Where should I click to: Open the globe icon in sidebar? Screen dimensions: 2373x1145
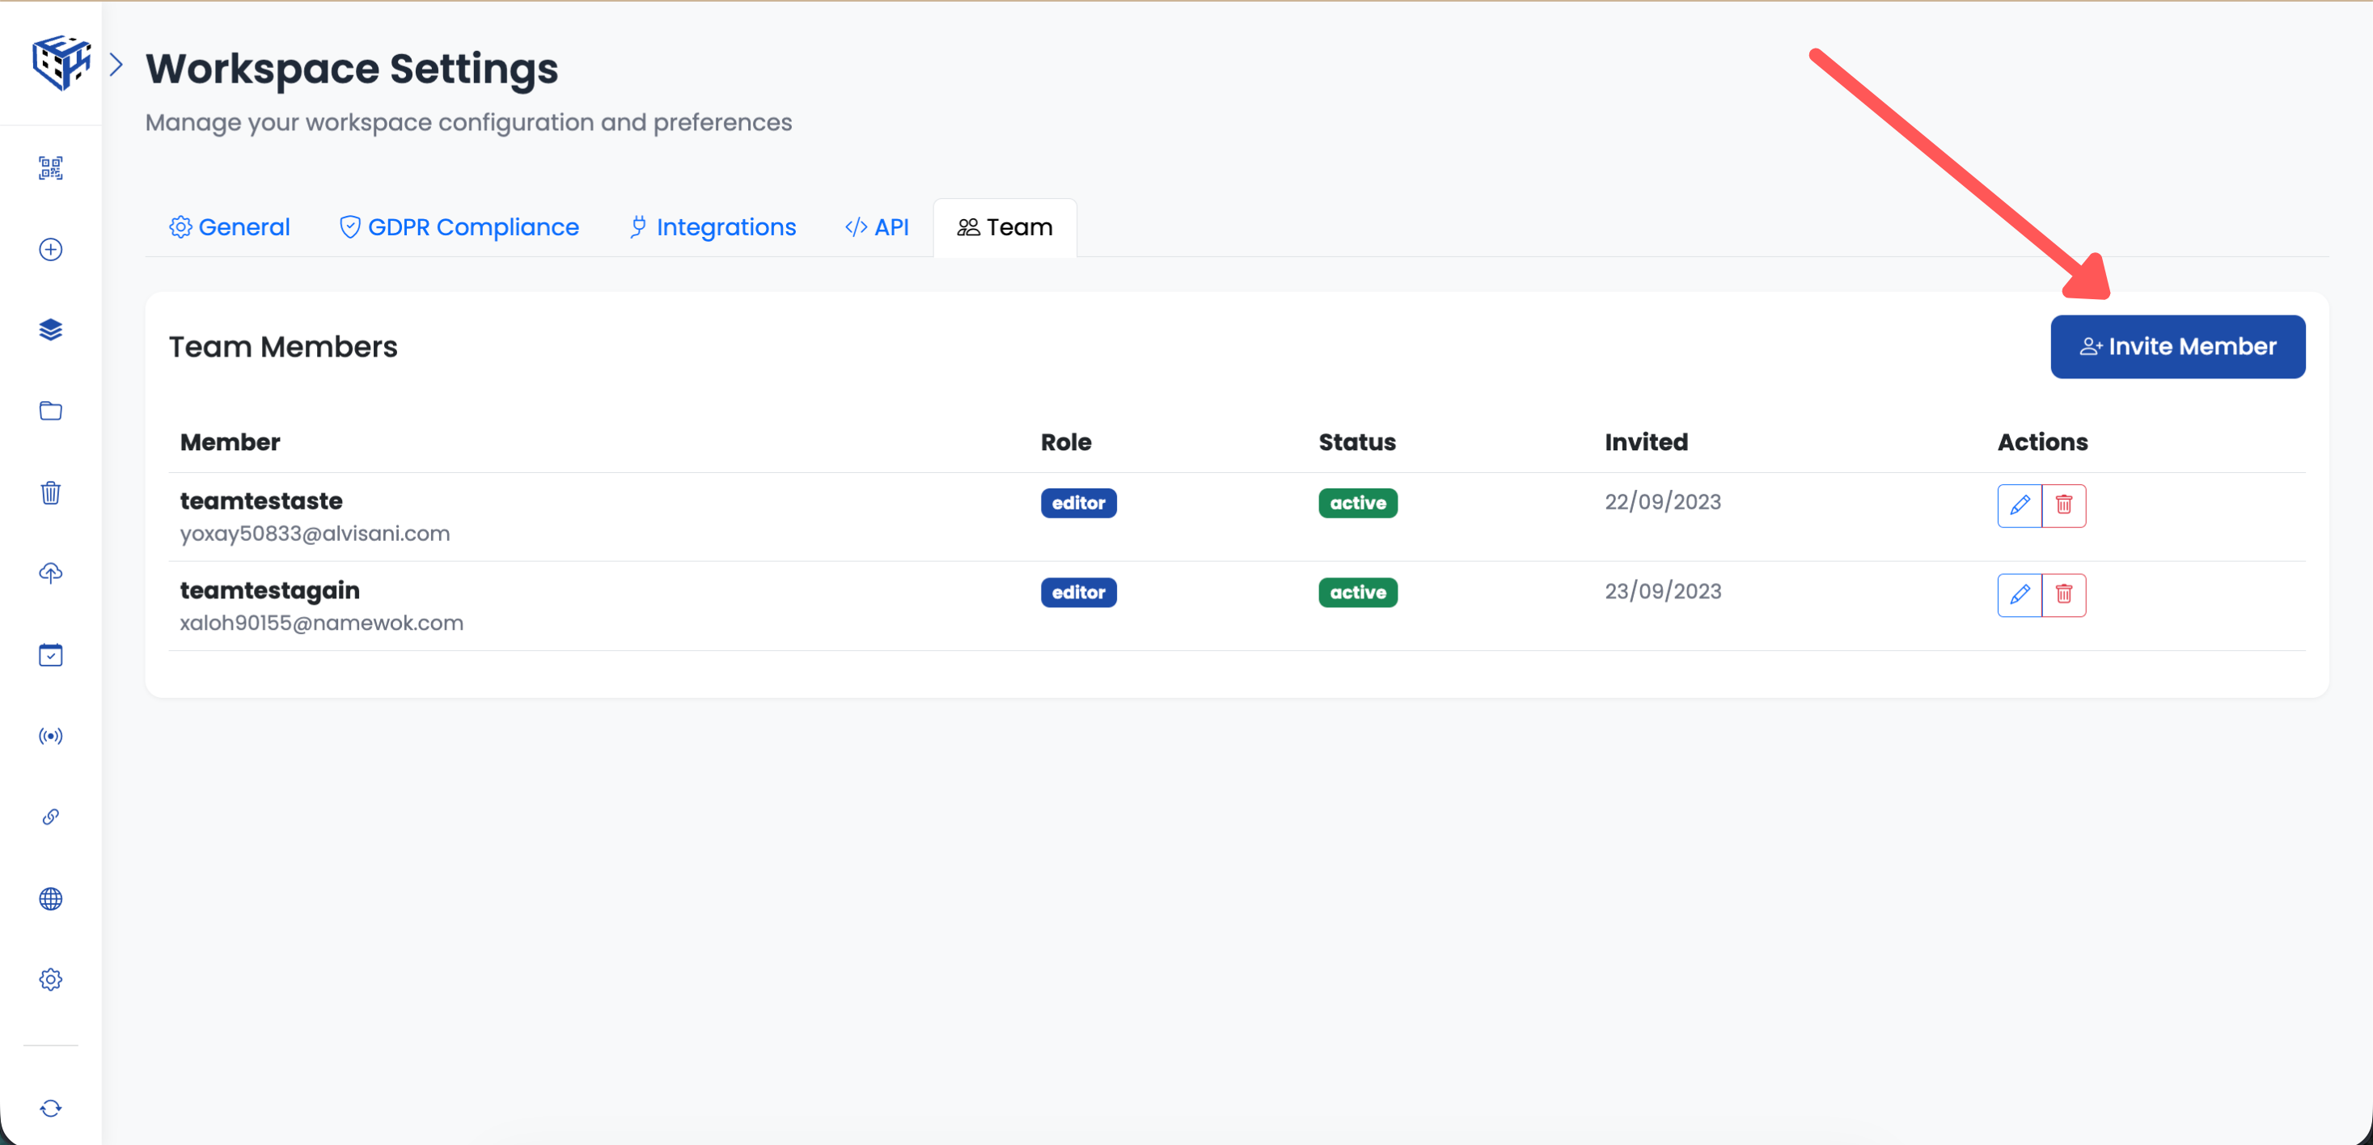click(x=51, y=899)
